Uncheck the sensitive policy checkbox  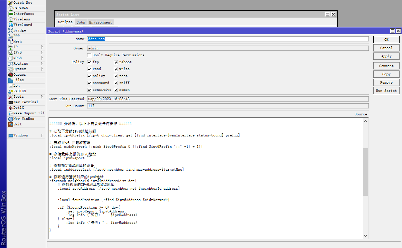click(89, 90)
